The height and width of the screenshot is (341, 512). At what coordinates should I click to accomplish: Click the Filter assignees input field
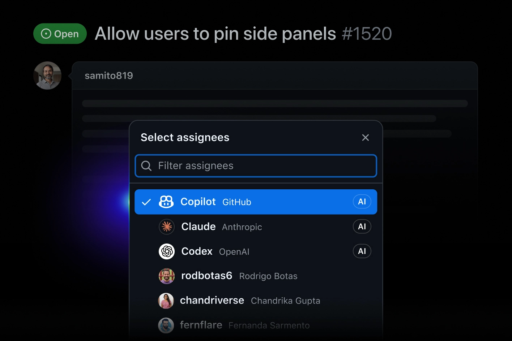pos(256,165)
